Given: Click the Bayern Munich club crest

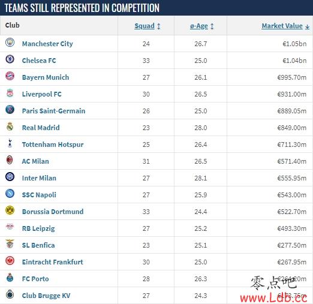Looking at the screenshot, I should point(10,76).
